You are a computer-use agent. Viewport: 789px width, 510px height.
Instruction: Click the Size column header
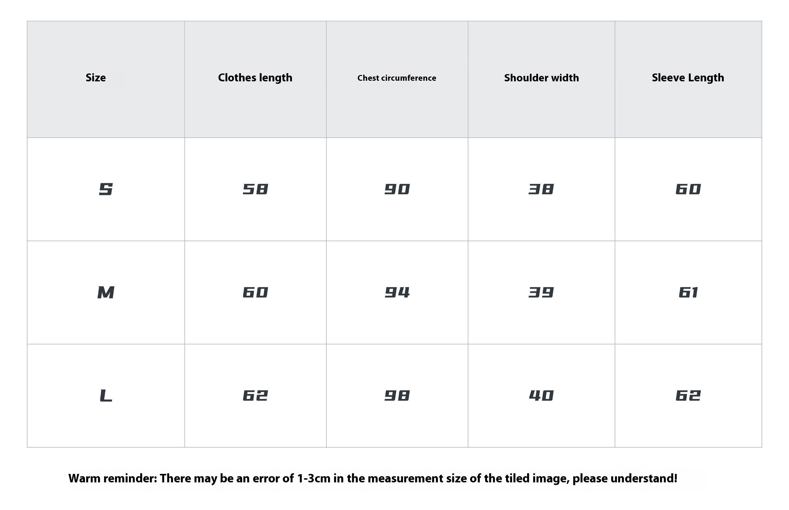click(96, 77)
